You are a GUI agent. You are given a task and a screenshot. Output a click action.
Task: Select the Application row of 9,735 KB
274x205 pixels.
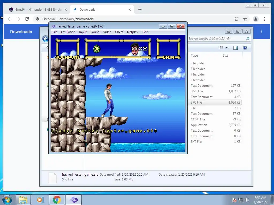point(215,125)
